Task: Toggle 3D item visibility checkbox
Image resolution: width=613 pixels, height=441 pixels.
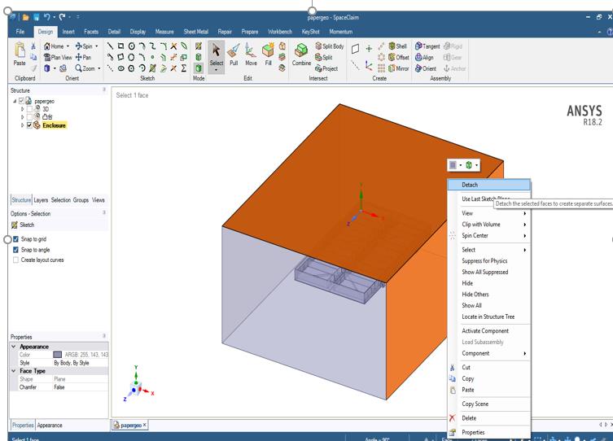Action: [x=29, y=109]
